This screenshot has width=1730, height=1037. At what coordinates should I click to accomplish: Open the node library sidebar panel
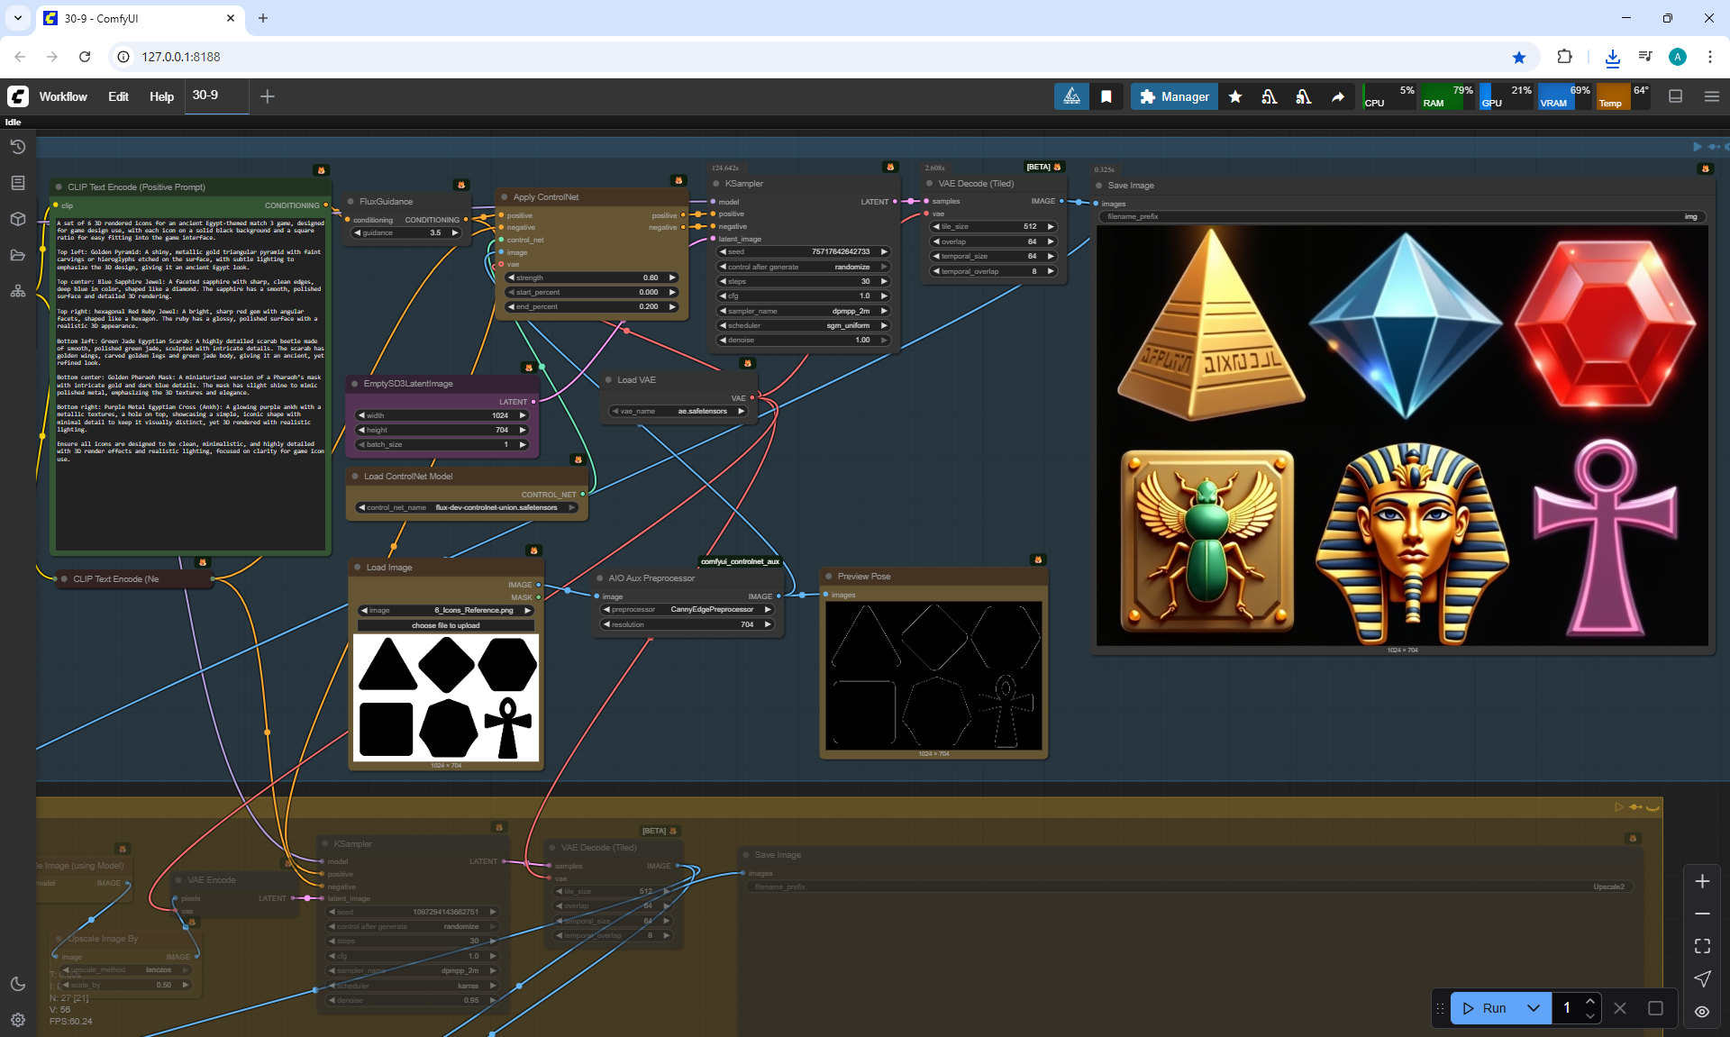17,183
